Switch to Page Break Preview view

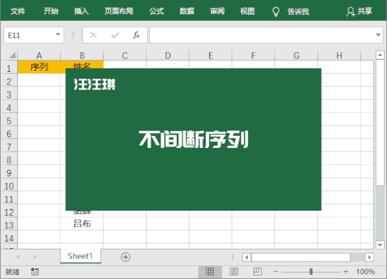pyautogui.click(x=257, y=272)
